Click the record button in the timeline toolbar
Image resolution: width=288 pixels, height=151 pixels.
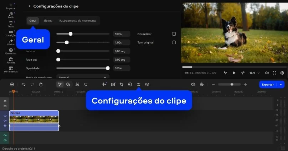12,84
